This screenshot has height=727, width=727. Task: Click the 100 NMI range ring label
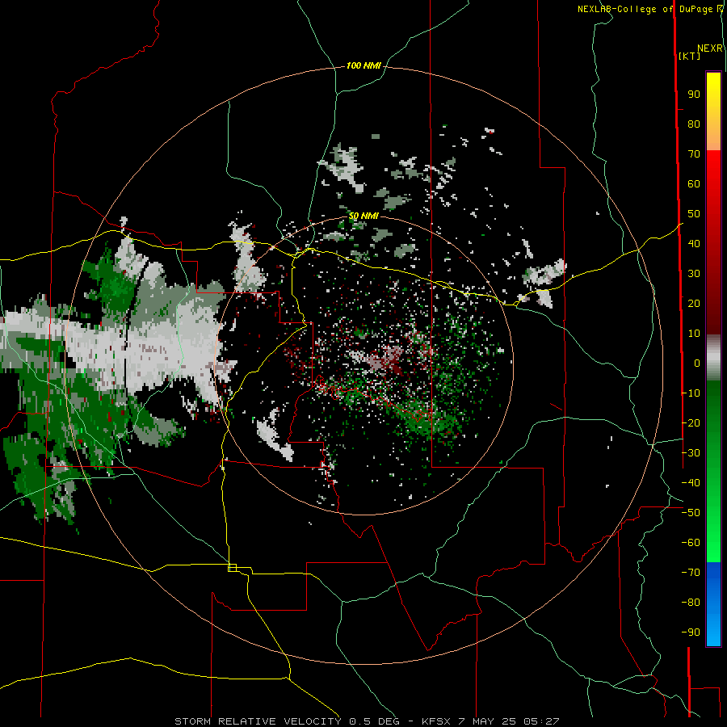coord(363,66)
